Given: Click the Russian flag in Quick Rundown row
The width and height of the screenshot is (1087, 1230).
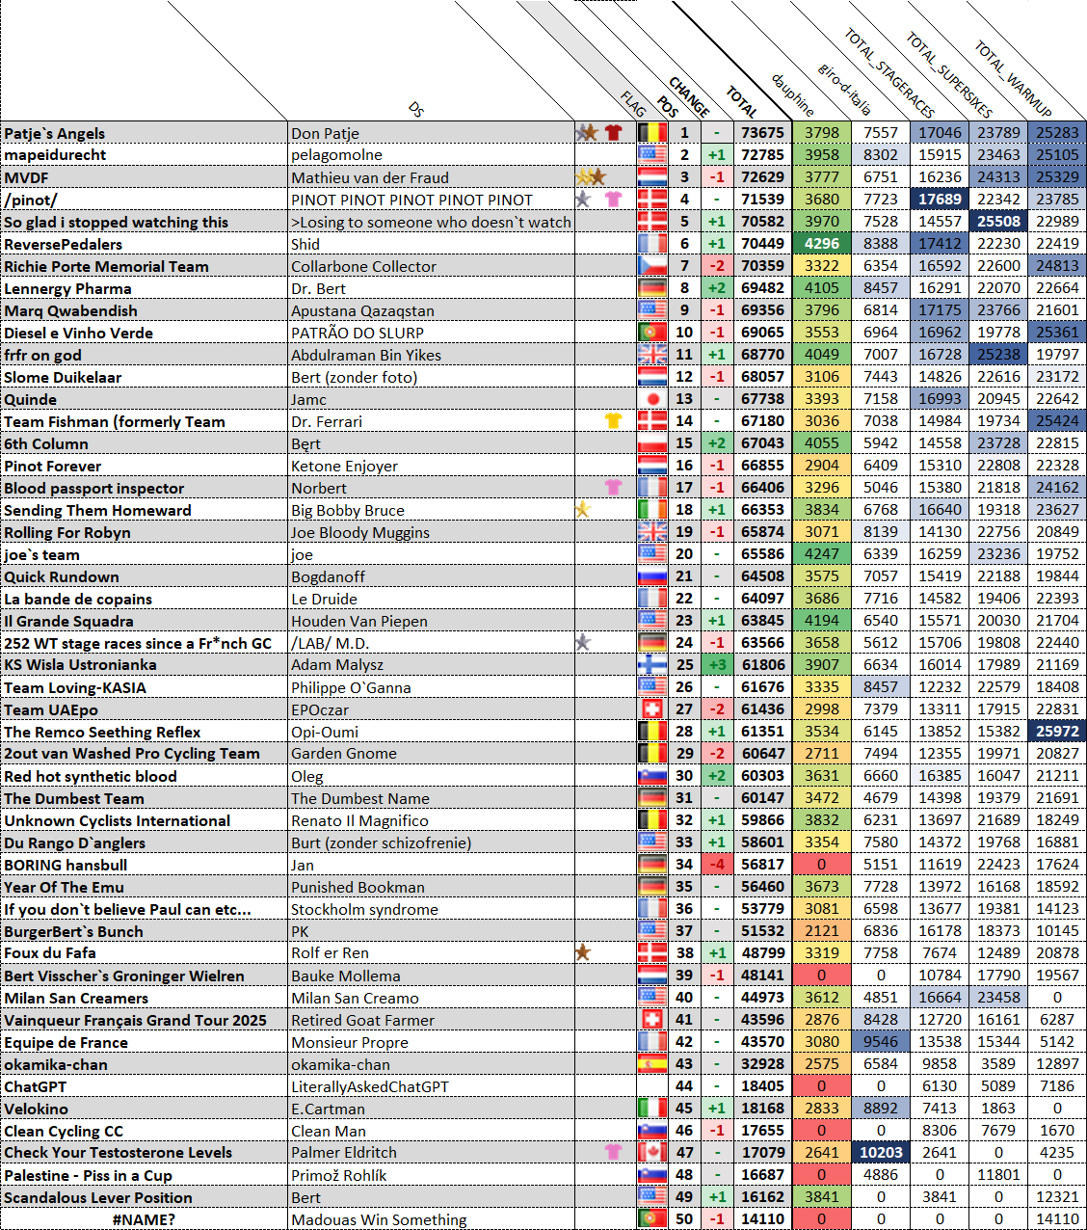Looking at the screenshot, I should pyautogui.click(x=652, y=575).
